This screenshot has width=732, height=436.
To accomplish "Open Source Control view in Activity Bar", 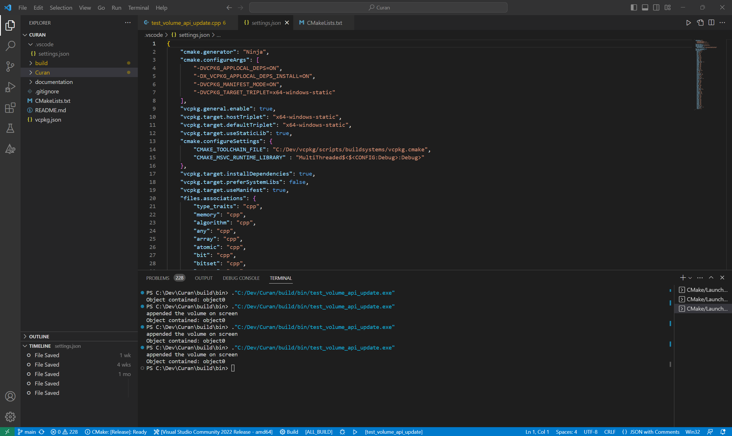I will [x=10, y=67].
